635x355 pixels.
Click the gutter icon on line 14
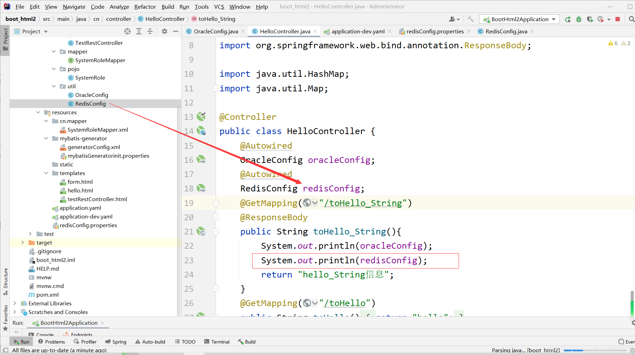coord(201,131)
